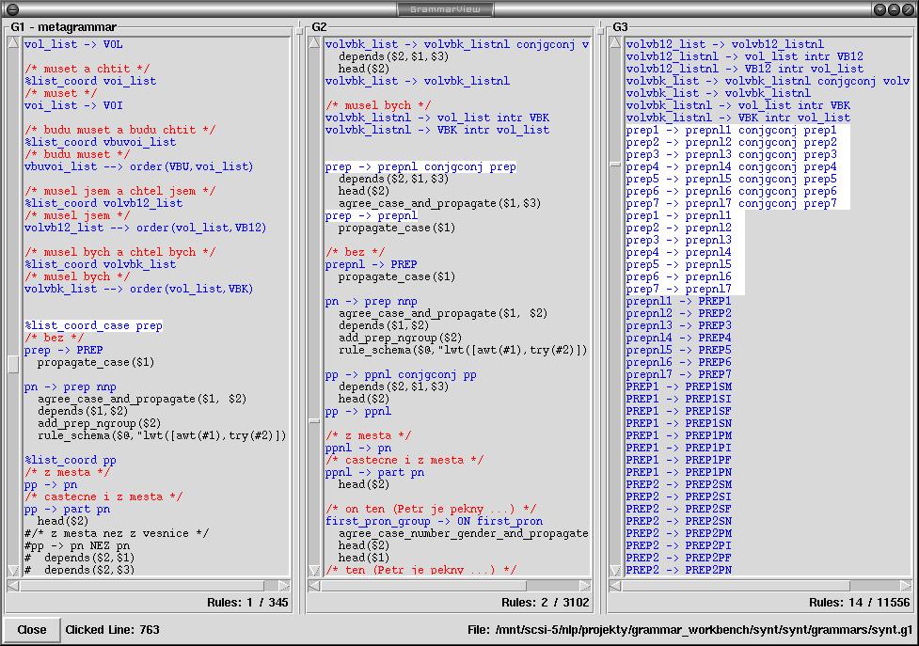Select 'prep -> PREP' rule in G1

(63, 350)
